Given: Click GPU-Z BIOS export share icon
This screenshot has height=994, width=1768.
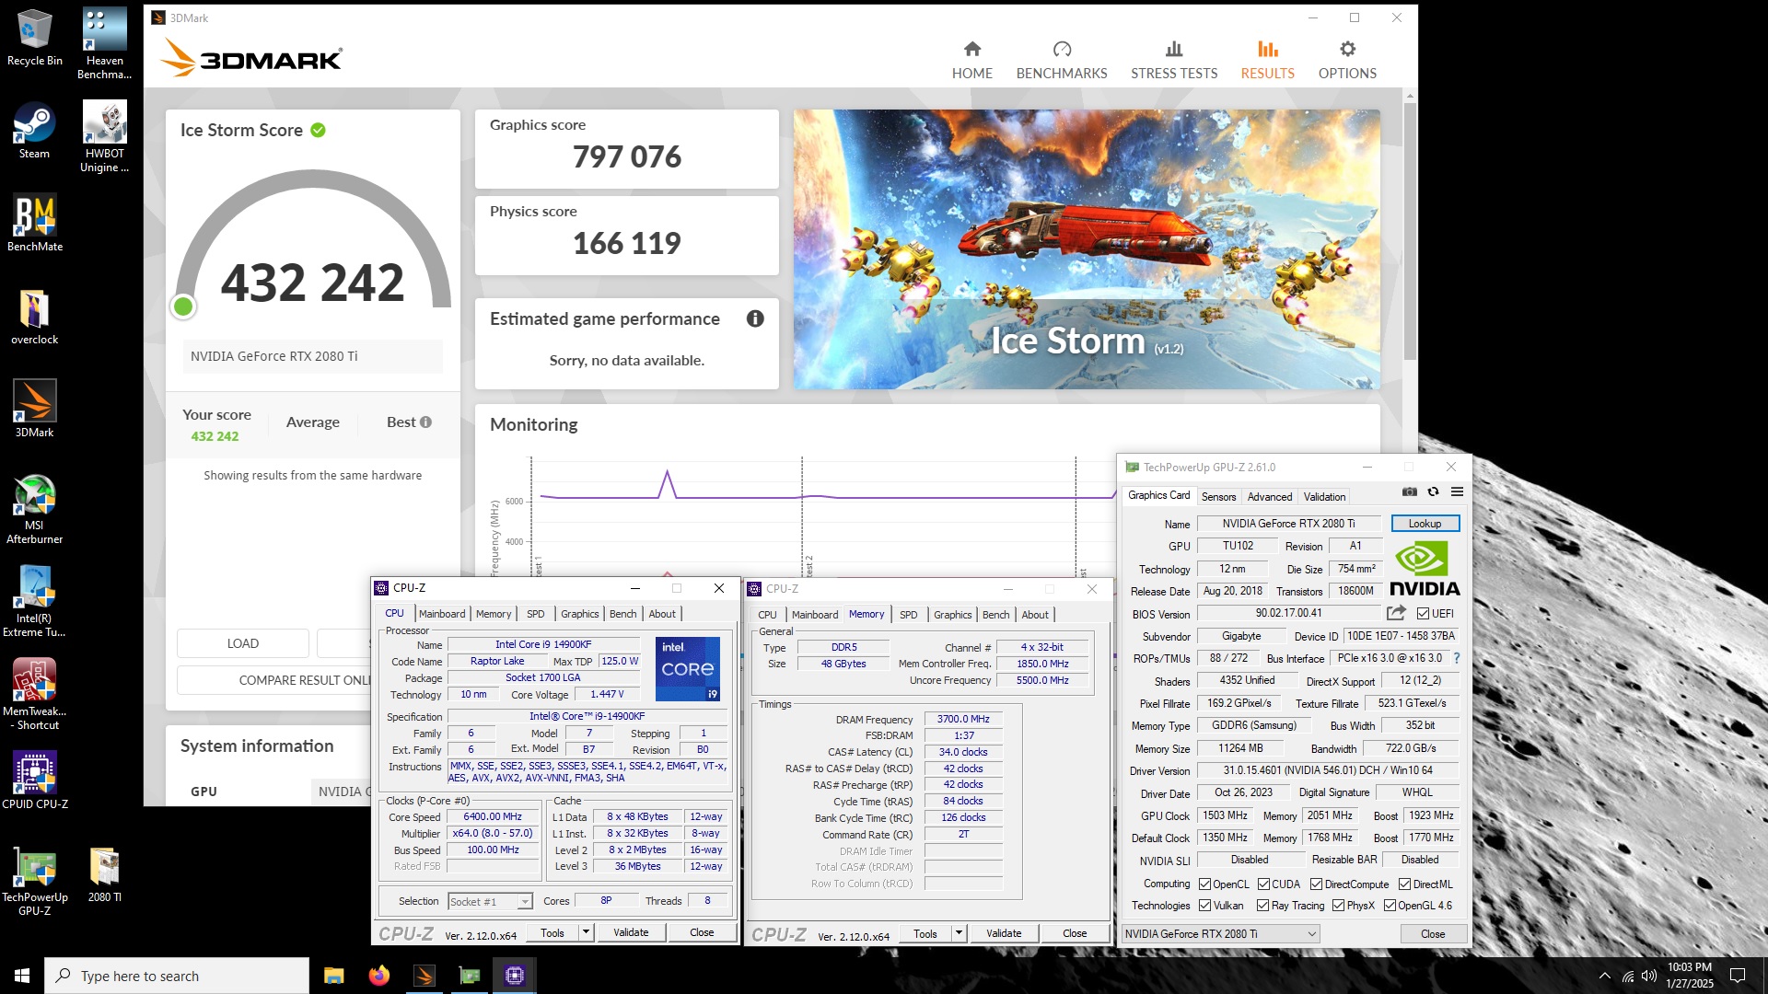Looking at the screenshot, I should (1396, 613).
